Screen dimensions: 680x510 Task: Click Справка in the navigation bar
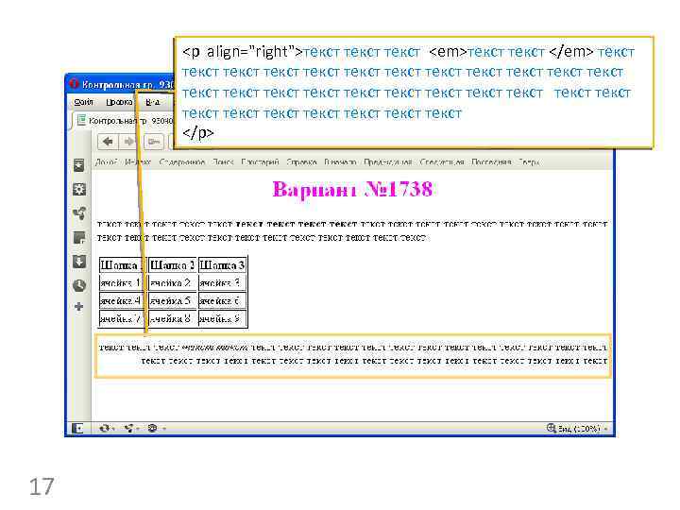(x=301, y=161)
